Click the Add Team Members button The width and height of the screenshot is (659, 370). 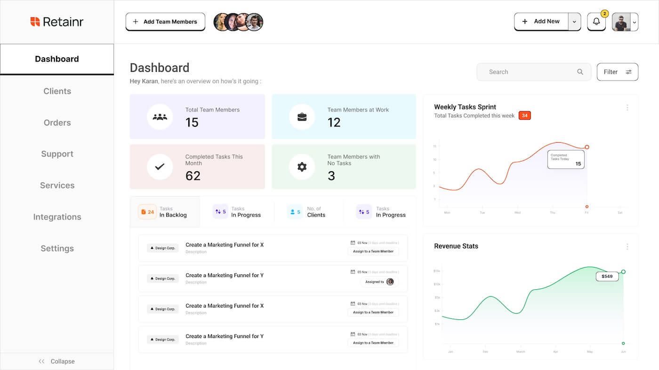(x=165, y=22)
